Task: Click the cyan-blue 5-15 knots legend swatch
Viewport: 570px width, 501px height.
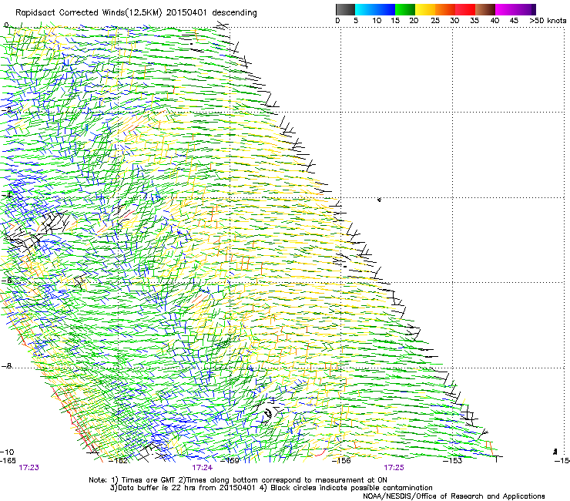Action: coord(375,9)
